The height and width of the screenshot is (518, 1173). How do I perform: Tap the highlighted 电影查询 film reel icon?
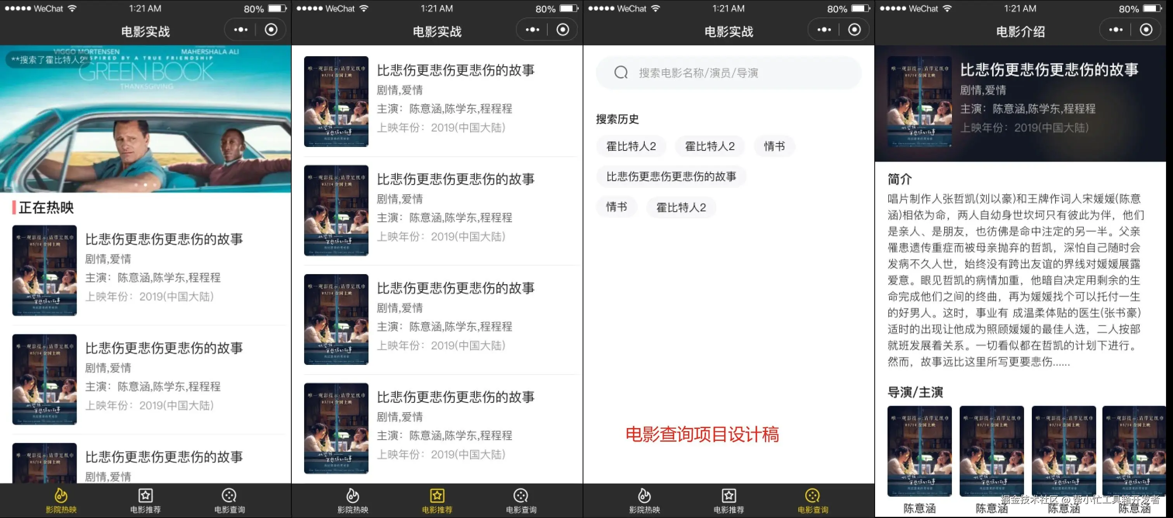coord(812,495)
